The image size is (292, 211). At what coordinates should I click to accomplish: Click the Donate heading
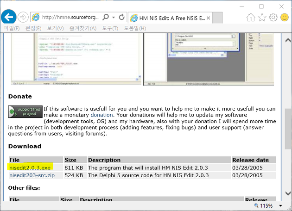(20, 96)
